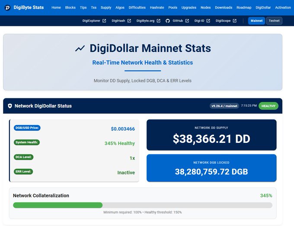294x226 pixels.
Task: Click the System Health label badge
Action: pos(27,142)
